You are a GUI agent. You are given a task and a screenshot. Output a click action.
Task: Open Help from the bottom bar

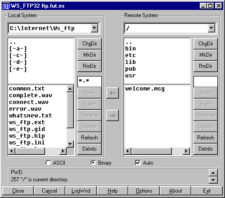point(112,191)
